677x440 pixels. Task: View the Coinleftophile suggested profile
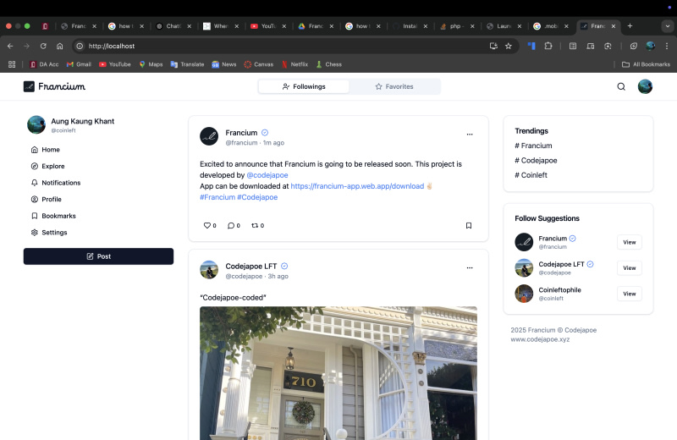[629, 294]
